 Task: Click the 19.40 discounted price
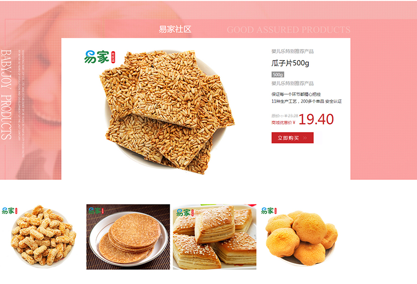316,119
